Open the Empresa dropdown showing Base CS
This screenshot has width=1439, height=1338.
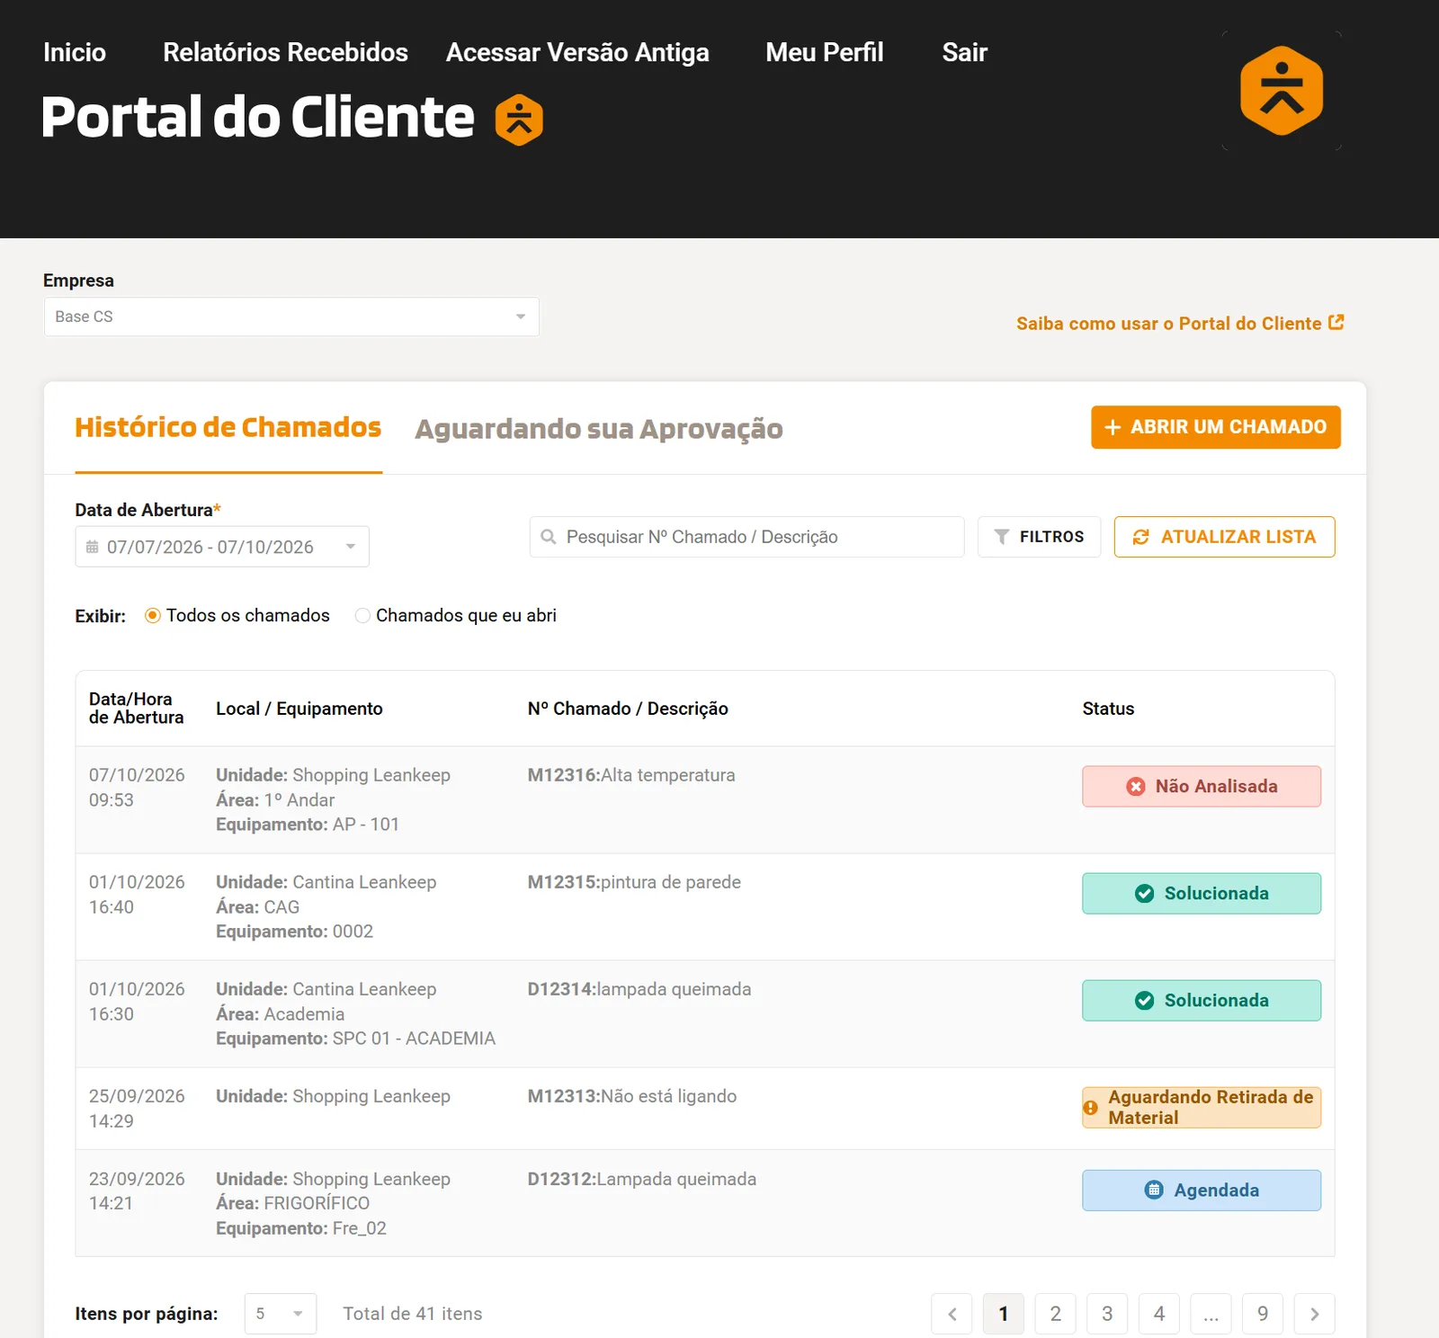pos(291,317)
